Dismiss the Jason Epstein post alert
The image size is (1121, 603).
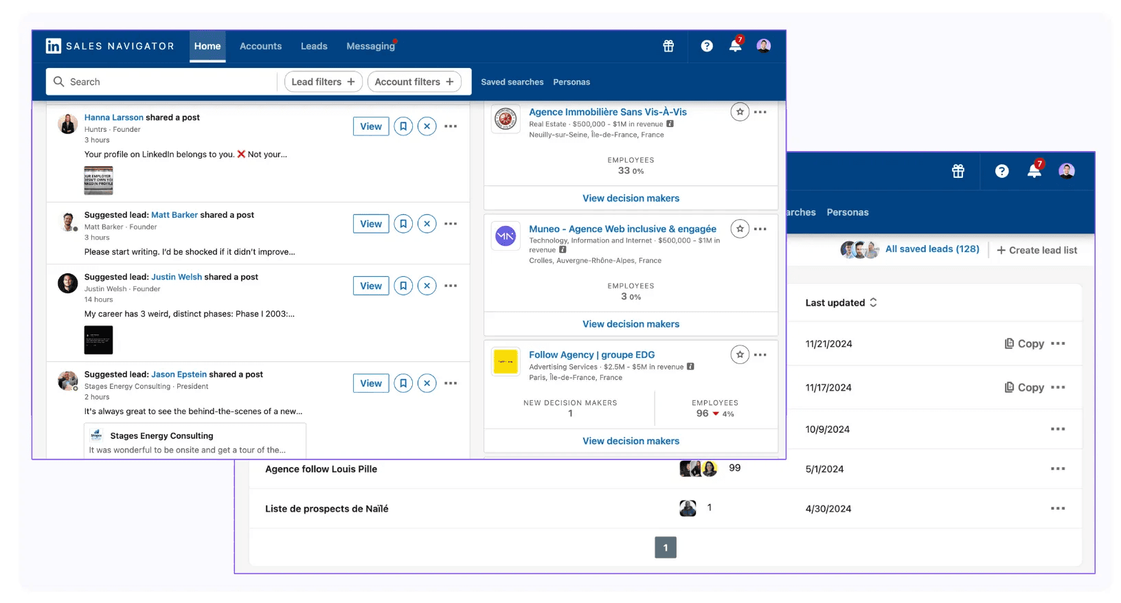pos(427,383)
